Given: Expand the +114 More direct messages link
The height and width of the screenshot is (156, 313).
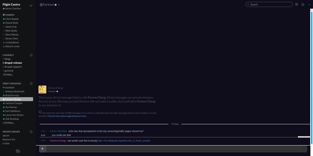Looking at the screenshot, I should (x=8, y=123).
